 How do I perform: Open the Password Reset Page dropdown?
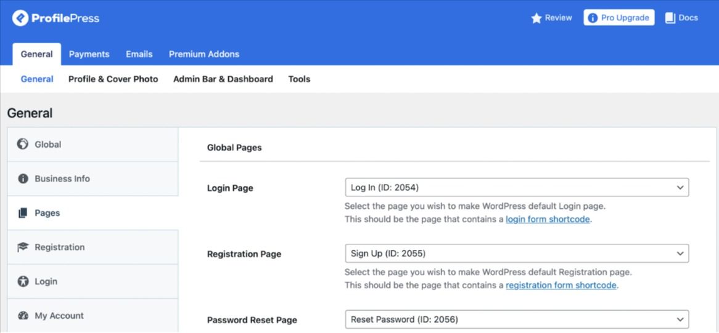[x=516, y=319]
